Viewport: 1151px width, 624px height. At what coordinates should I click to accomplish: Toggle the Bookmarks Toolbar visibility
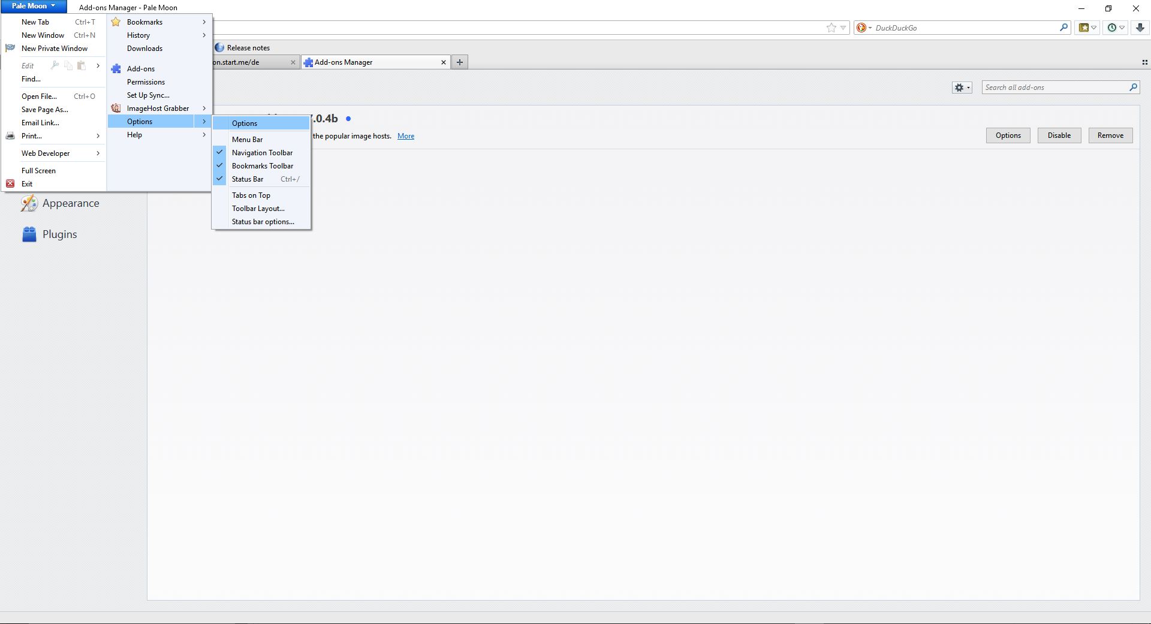click(262, 166)
